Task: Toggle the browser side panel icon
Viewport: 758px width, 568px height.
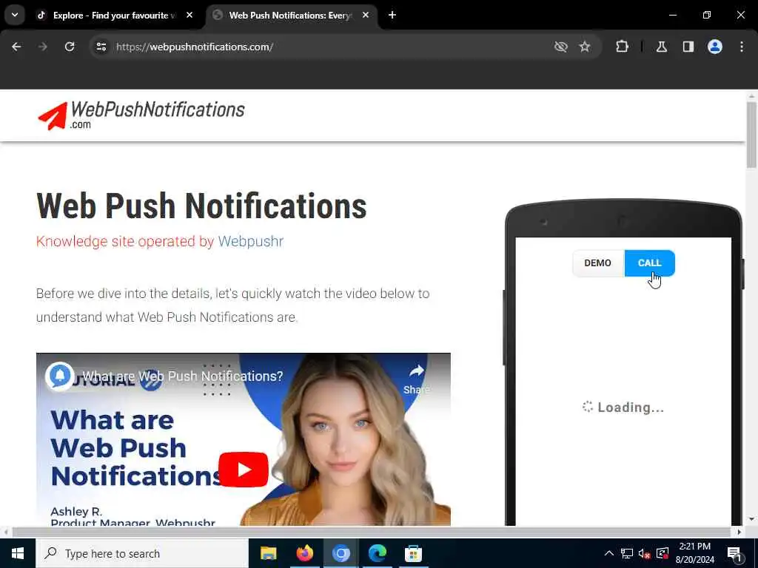Action: point(688,47)
